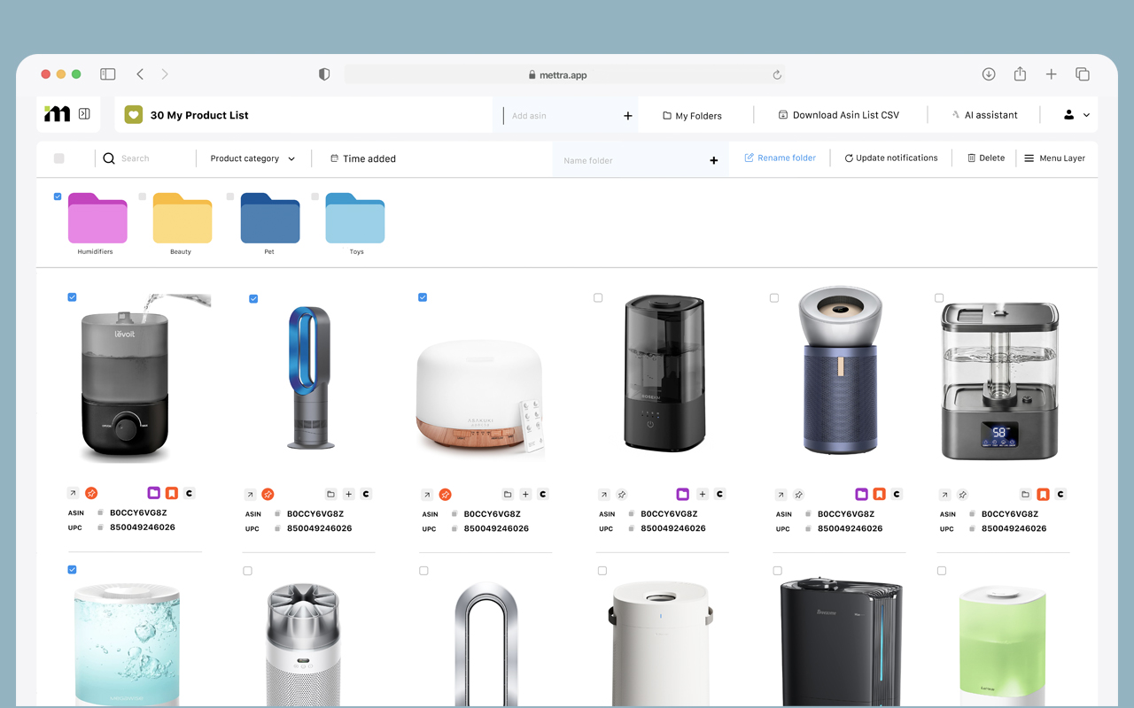This screenshot has height=708, width=1134.
Task: Select the navy blue purifier checkbox
Action: [x=774, y=298]
